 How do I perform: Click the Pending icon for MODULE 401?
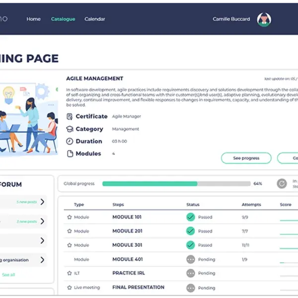(191, 259)
